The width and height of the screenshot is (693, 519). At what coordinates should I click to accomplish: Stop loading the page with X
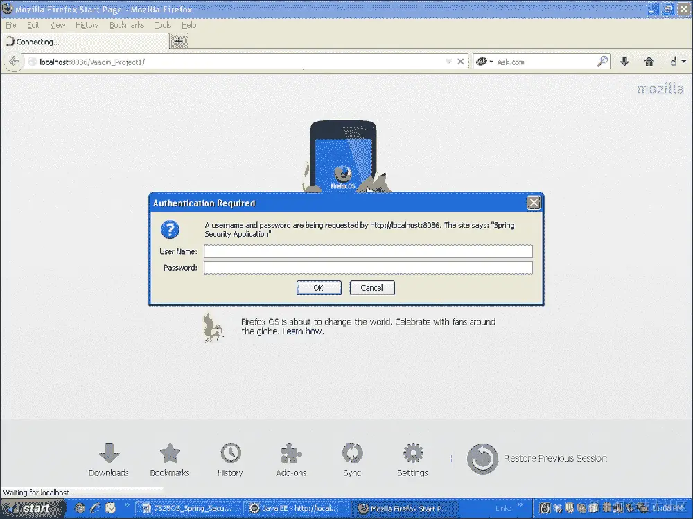(461, 62)
